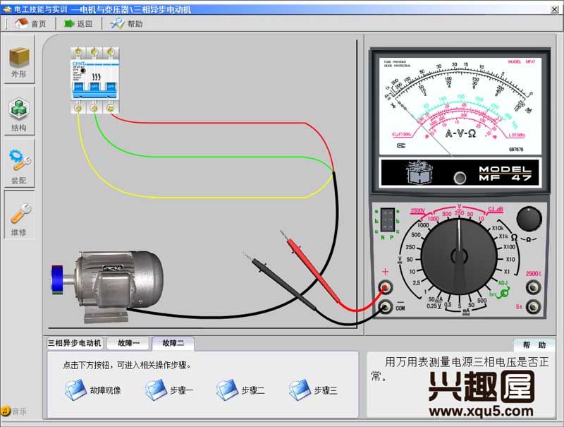Click the breaker's bottom terminal with green wire
This screenshot has width=564, height=427.
coord(94,108)
